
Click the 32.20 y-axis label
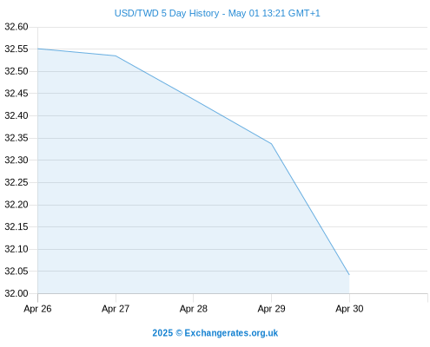(x=17, y=205)
